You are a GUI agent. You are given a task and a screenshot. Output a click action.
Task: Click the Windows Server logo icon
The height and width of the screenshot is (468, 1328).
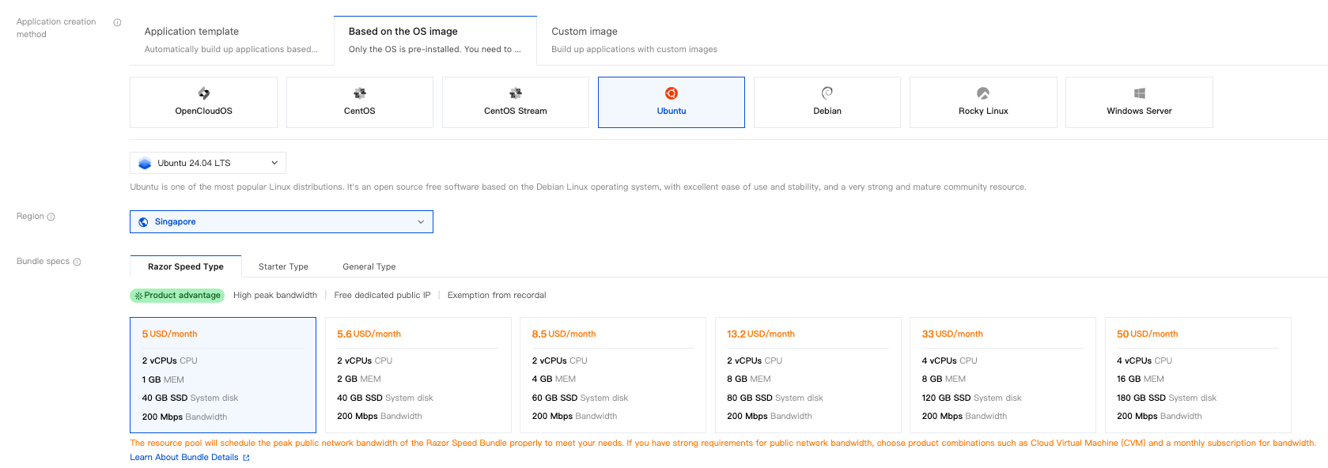pyautogui.click(x=1140, y=93)
